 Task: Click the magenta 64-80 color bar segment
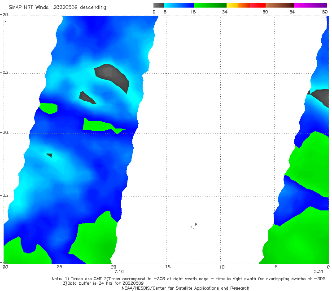(310, 5)
